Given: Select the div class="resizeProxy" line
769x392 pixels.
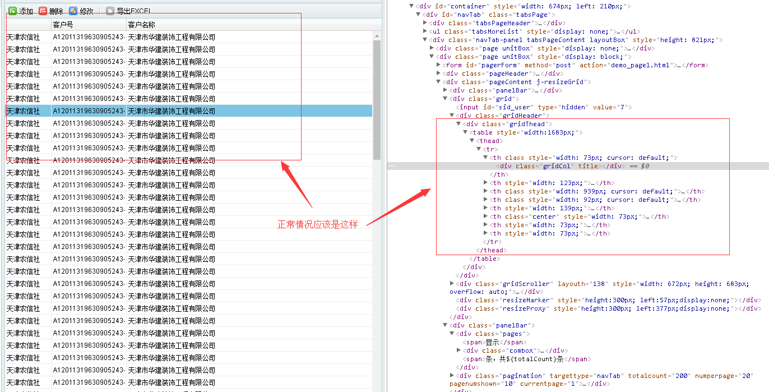Looking at the screenshot, I should coord(608,308).
